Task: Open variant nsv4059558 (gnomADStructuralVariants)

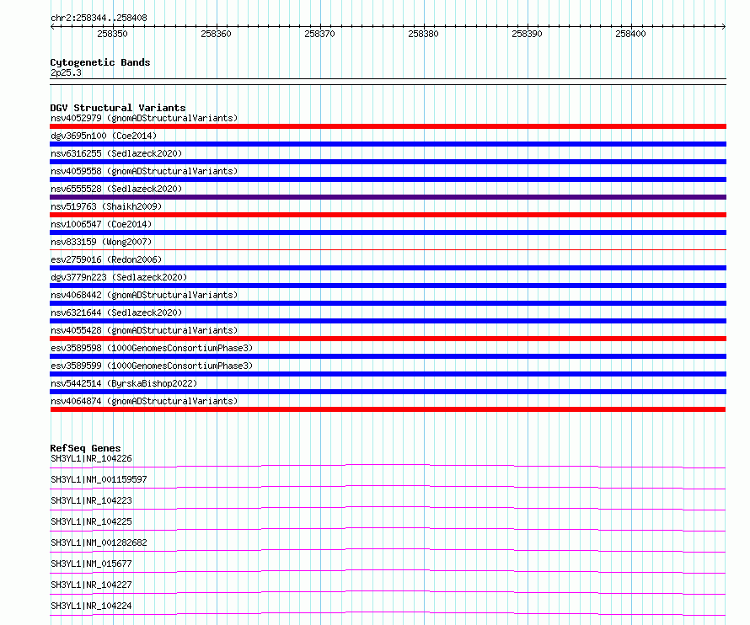Action: [x=144, y=171]
